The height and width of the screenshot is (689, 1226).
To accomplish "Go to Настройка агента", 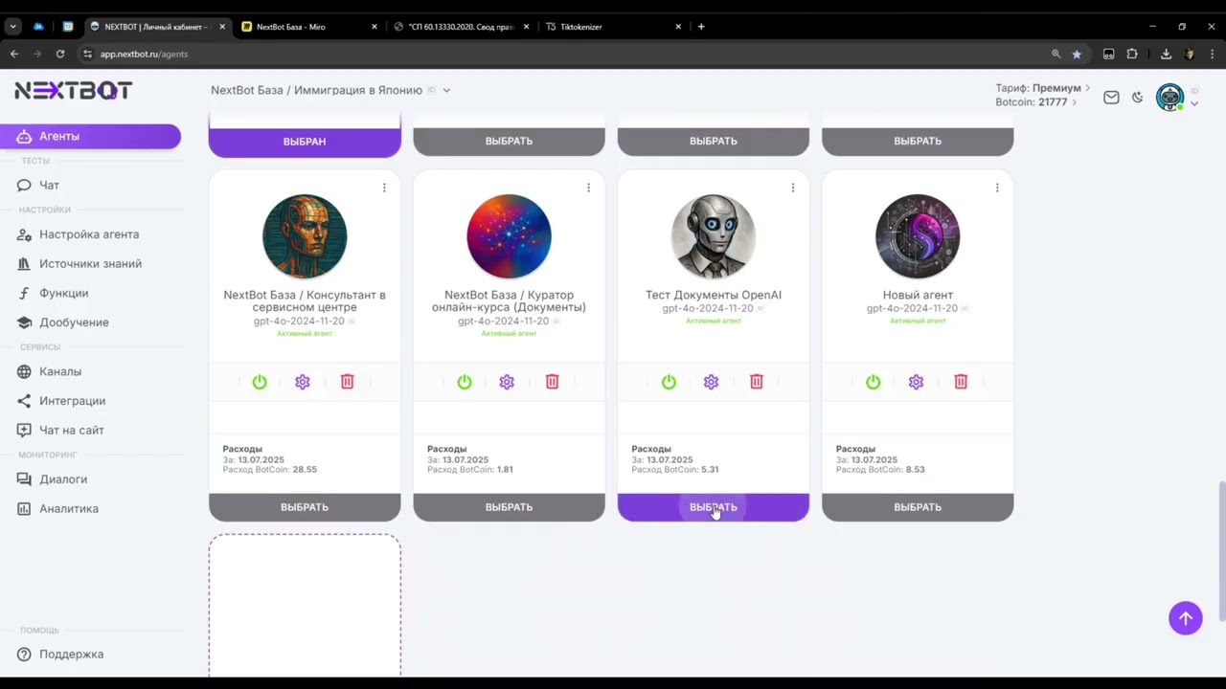I will tap(89, 234).
